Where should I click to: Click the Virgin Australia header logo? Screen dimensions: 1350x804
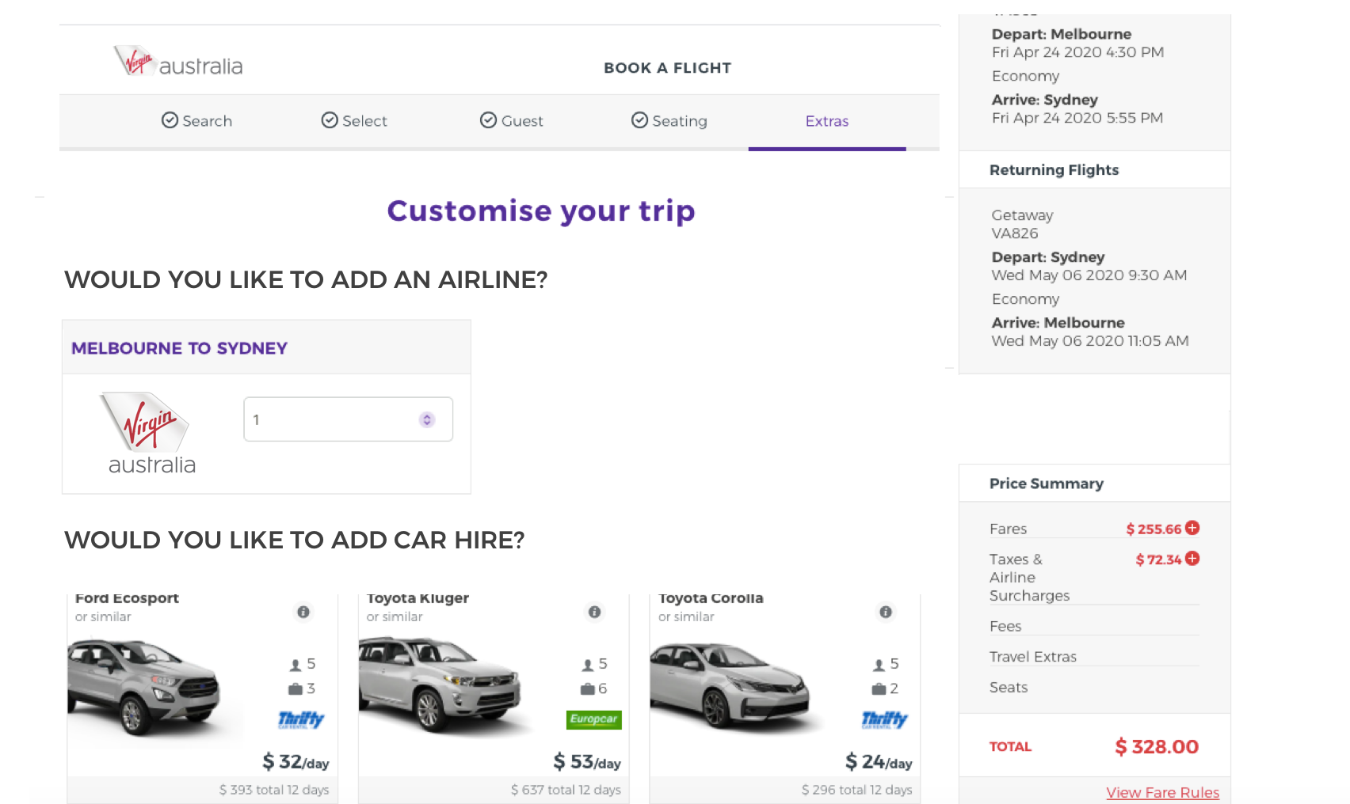click(178, 62)
